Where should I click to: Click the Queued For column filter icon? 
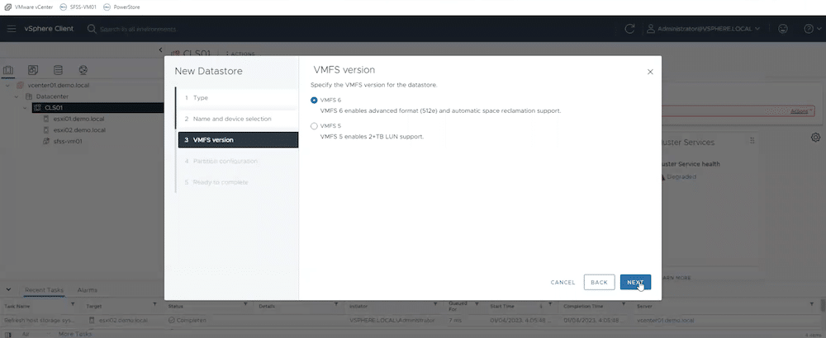[477, 304]
